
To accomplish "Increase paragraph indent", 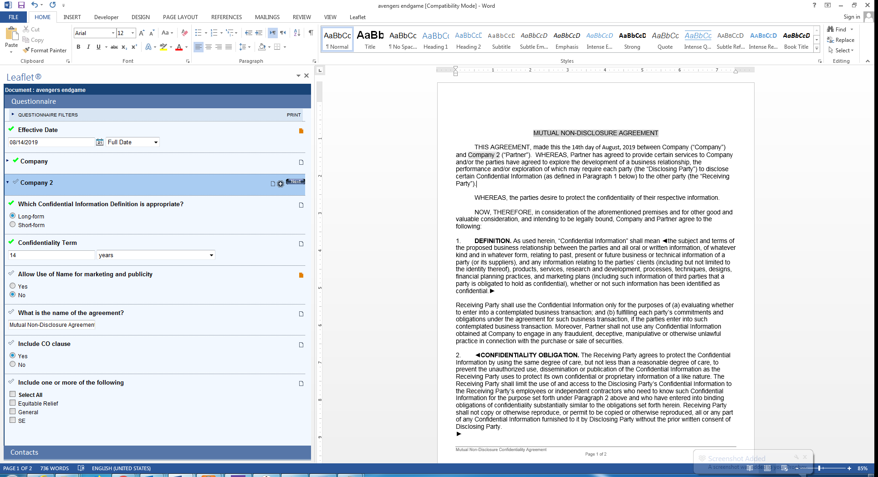I will (x=259, y=33).
